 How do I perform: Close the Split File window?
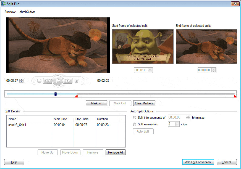click(x=235, y=4)
